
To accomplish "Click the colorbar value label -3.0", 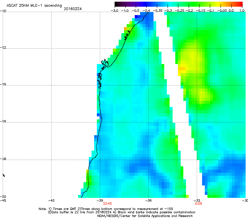I will (x=114, y=11).
